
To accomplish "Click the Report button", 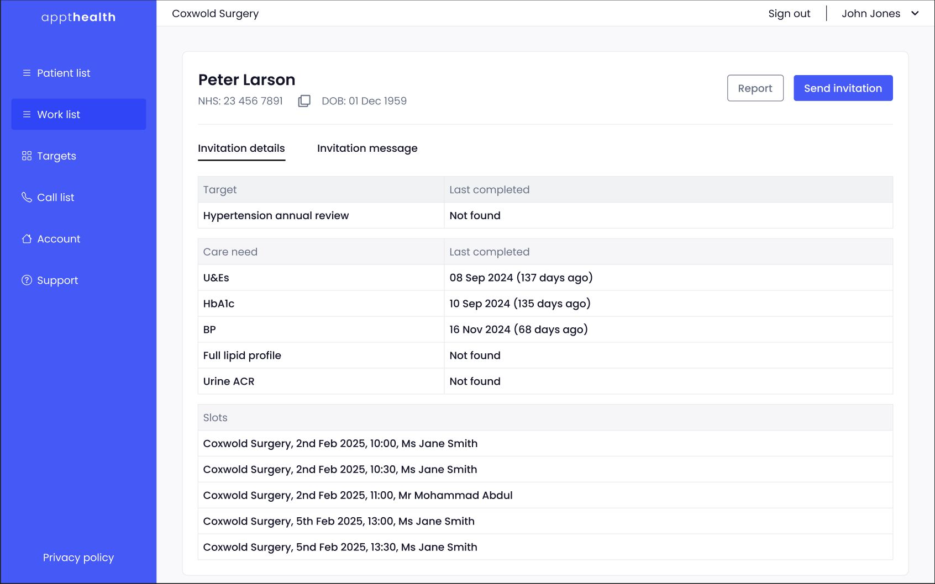I will click(x=755, y=88).
